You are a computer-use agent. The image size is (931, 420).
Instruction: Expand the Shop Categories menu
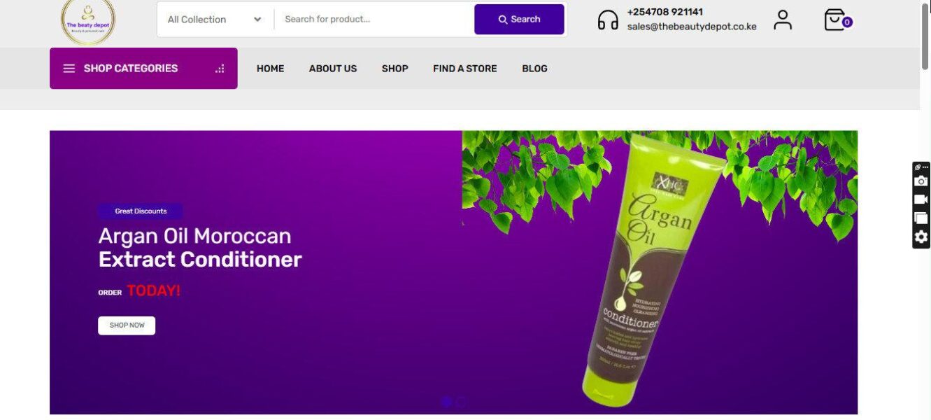coord(143,69)
